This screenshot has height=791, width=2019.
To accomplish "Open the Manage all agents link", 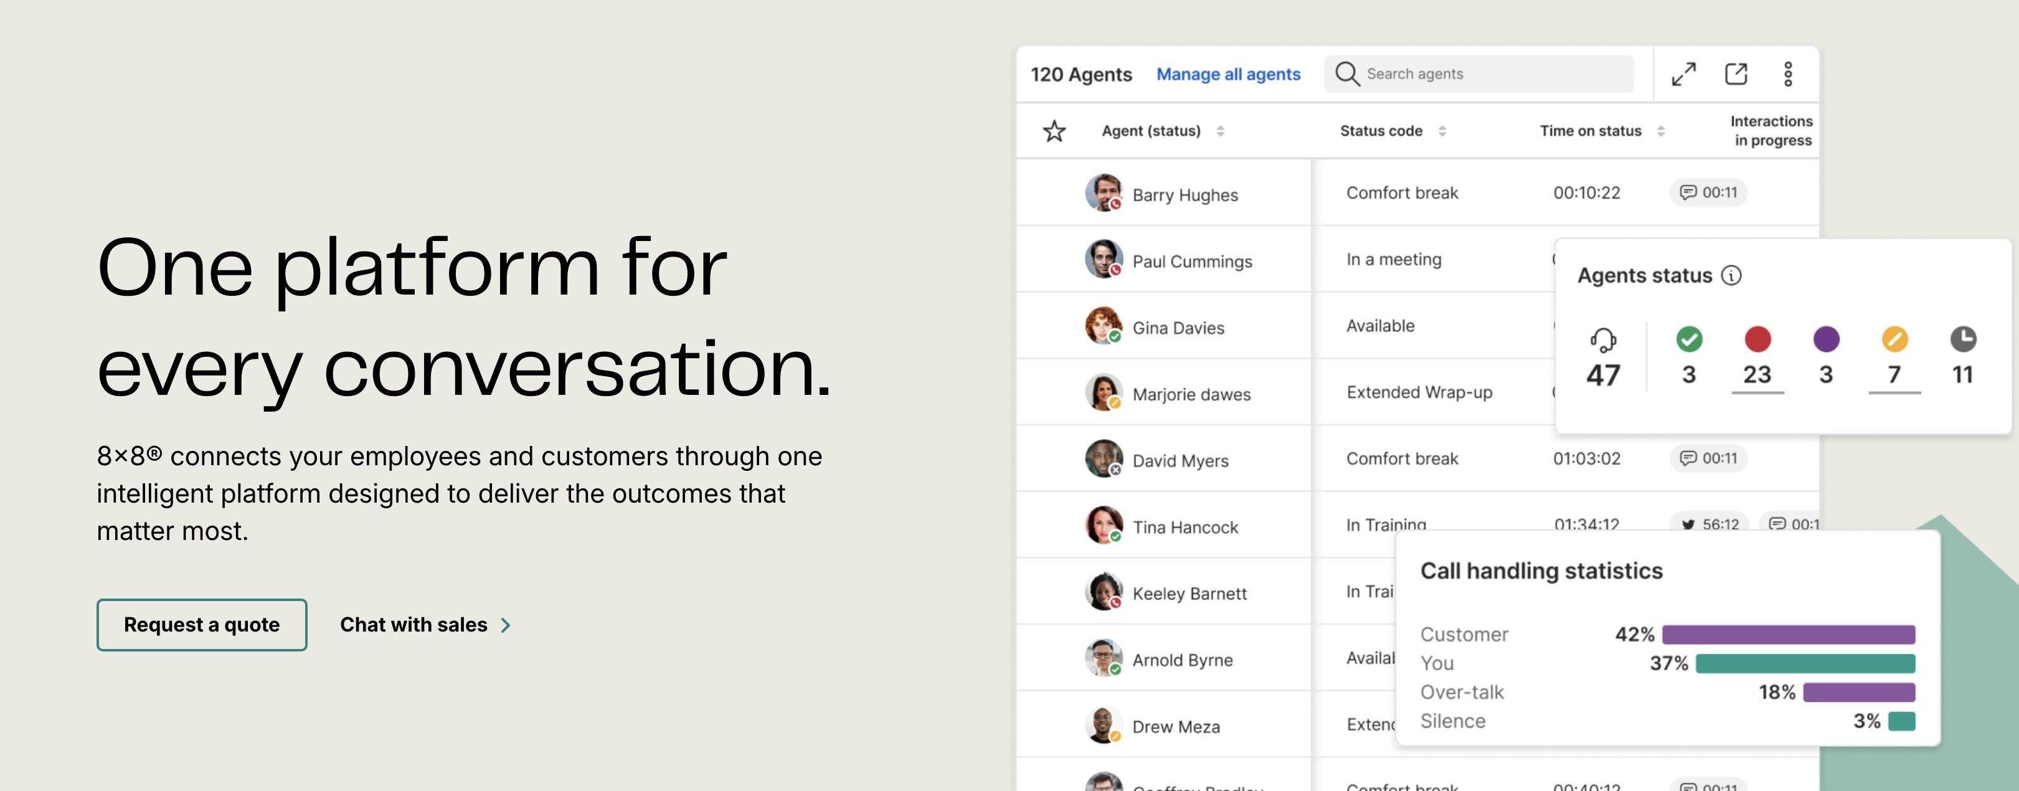I will [1228, 75].
